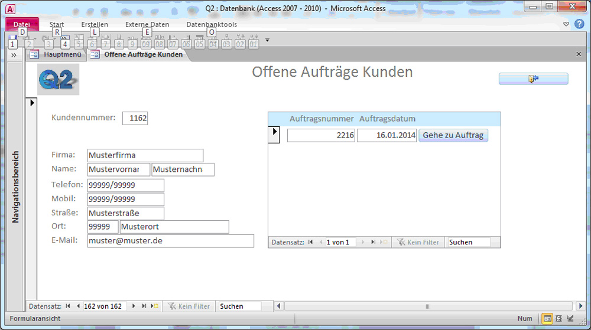Switch to the Start ribbon tab
591x330 pixels.
(x=57, y=24)
